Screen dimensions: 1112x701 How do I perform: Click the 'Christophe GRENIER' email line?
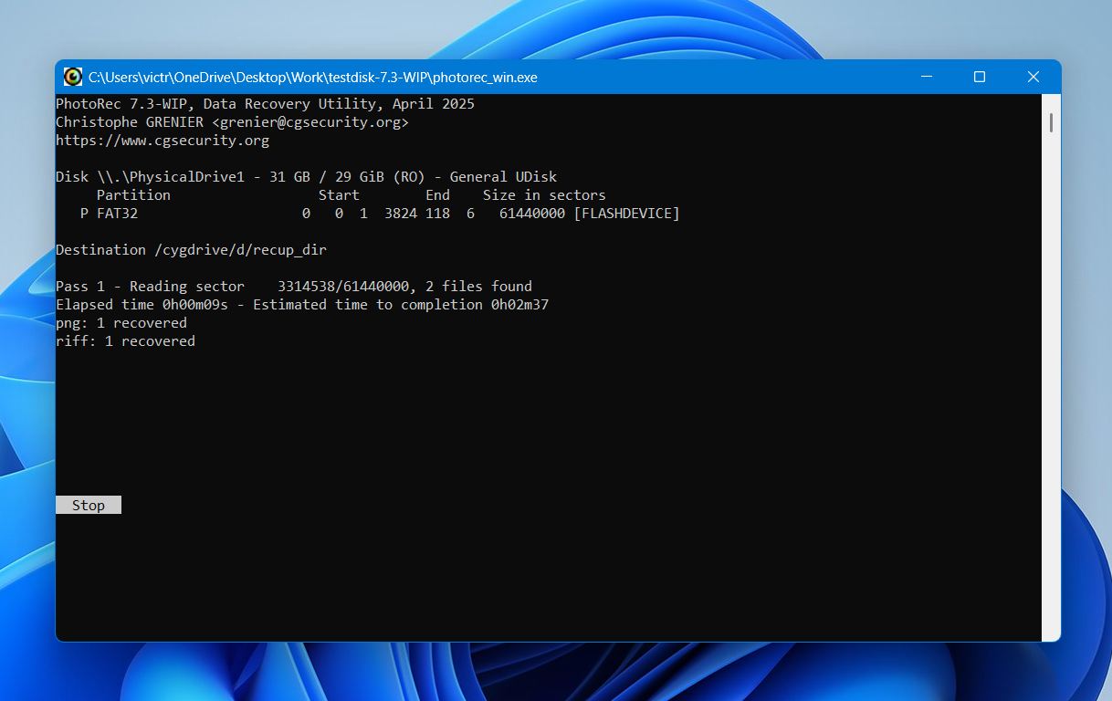[x=233, y=122]
